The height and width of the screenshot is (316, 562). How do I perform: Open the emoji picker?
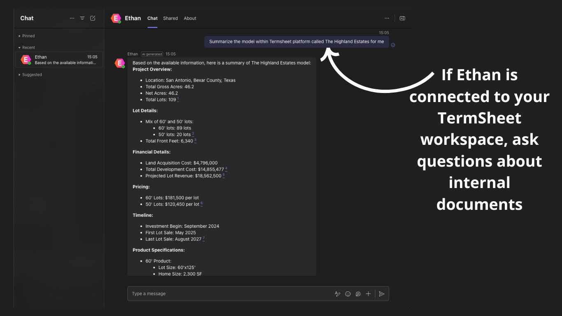click(348, 294)
